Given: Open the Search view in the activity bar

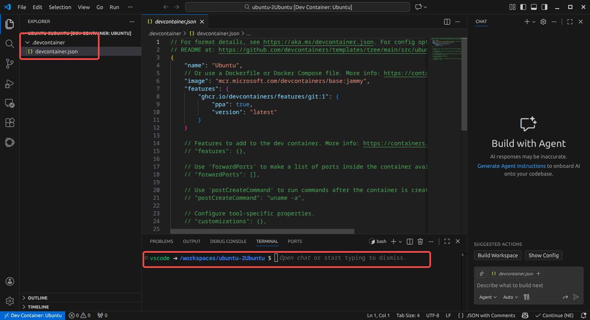Looking at the screenshot, I should (9, 44).
